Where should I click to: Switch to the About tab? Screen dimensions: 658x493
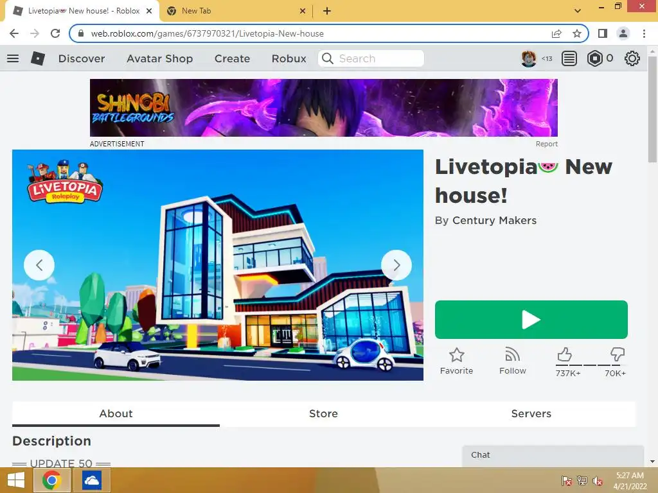116,414
